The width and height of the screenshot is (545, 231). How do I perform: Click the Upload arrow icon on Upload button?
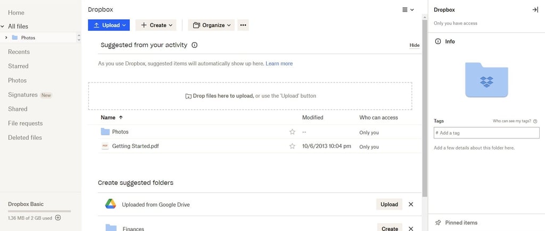pyautogui.click(x=97, y=25)
